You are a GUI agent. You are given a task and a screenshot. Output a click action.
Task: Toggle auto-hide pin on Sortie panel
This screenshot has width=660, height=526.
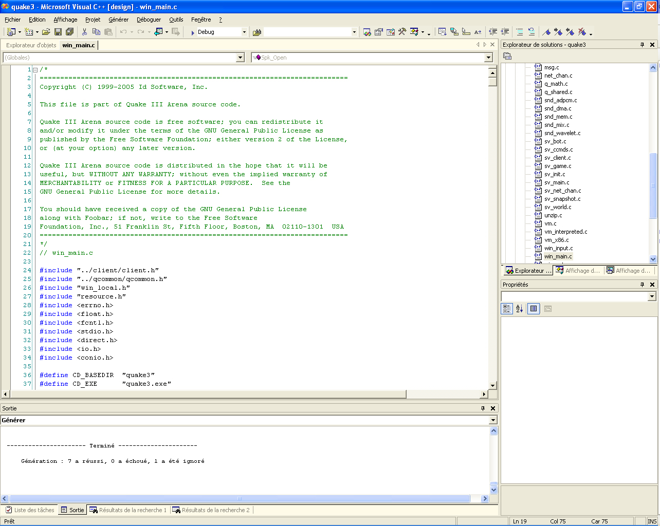click(483, 408)
